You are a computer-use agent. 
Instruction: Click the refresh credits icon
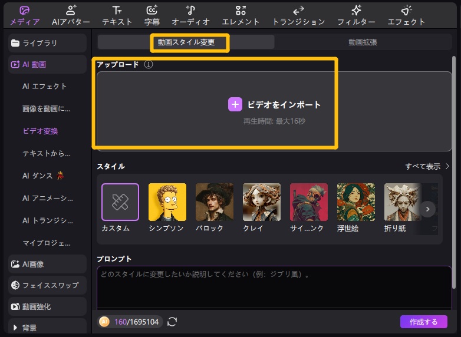point(173,322)
